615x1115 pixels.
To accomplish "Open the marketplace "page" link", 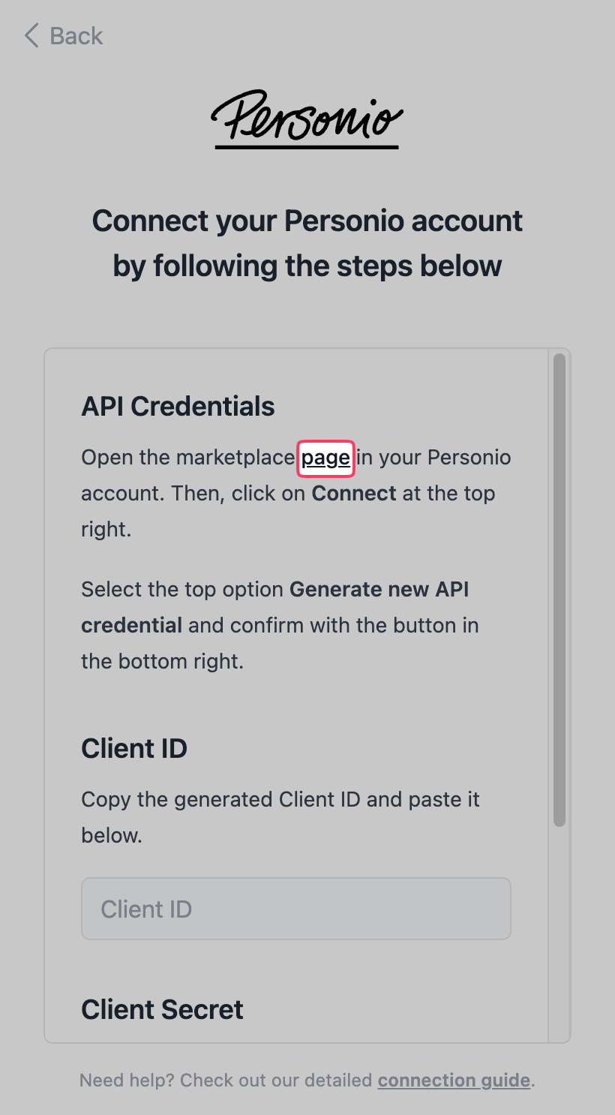I will (325, 458).
